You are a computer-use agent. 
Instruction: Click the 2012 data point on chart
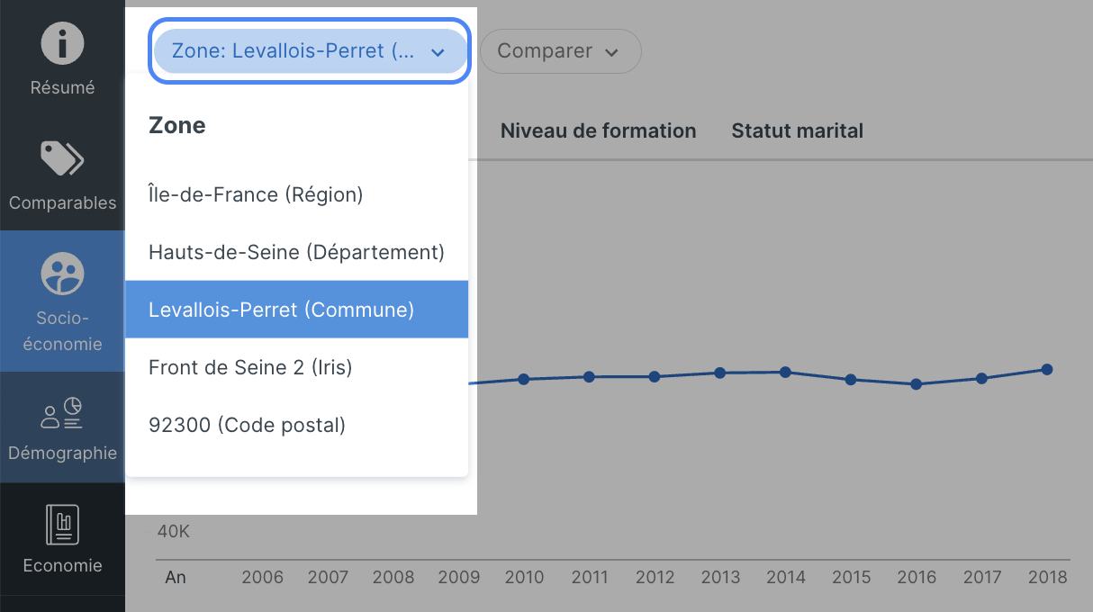(655, 376)
